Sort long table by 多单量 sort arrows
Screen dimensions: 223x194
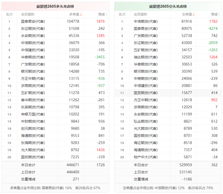click(81, 14)
